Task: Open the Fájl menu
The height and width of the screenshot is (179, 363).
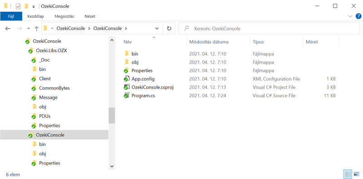Action: click(x=11, y=16)
